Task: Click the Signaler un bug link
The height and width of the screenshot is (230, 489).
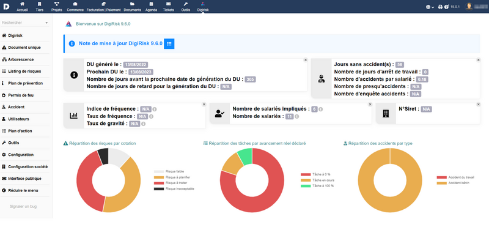Action: [23, 206]
